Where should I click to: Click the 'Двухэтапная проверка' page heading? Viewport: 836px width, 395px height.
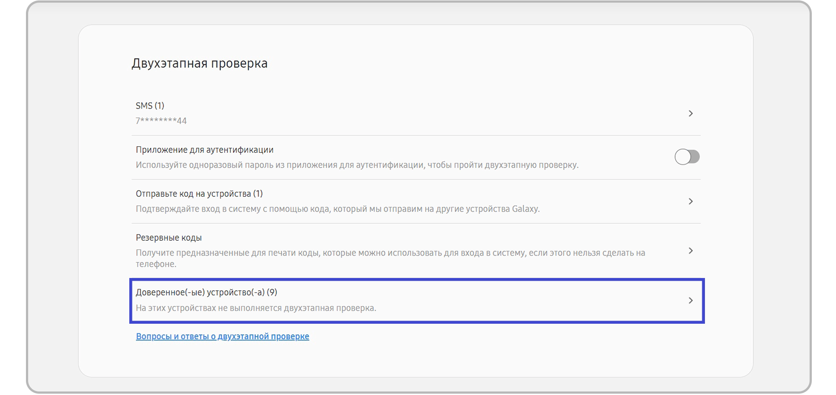[200, 63]
